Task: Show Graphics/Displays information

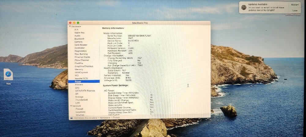Action: coord(84,66)
